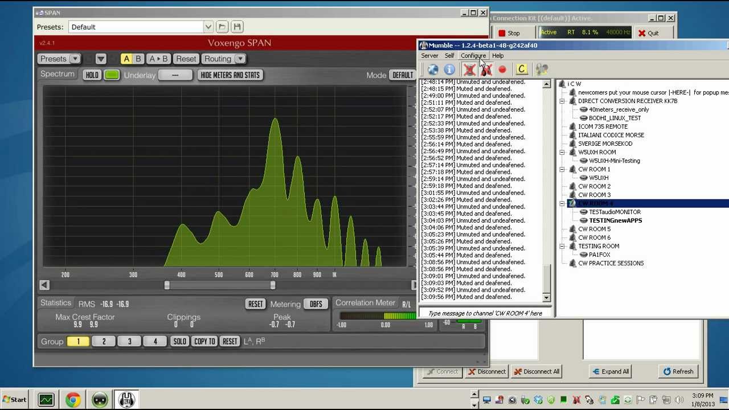Toggle the SOLO group button
The width and height of the screenshot is (729, 410).
[x=179, y=341]
